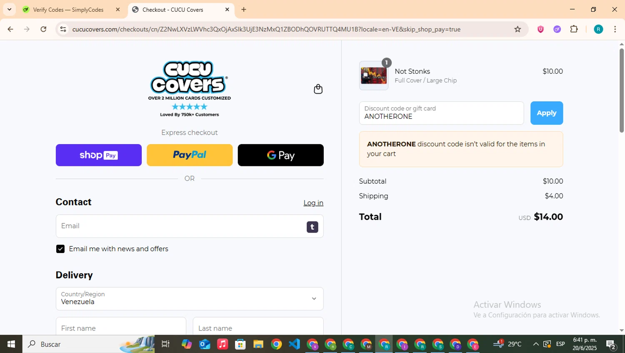
Task: Click the autofill icon inside Email field
Action: 312,227
